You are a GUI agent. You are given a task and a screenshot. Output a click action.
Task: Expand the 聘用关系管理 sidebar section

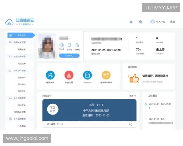click(x=20, y=42)
